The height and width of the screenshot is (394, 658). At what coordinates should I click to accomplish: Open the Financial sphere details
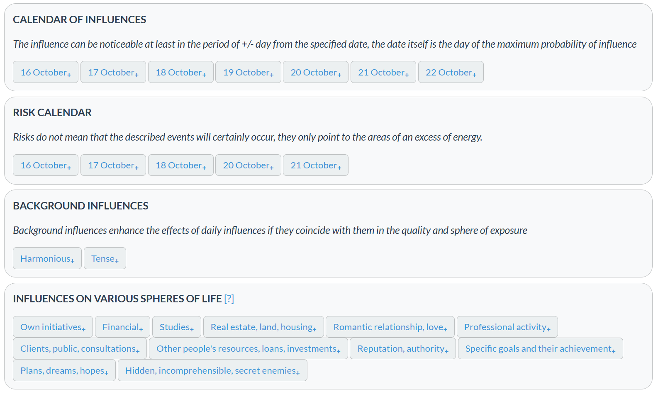pyautogui.click(x=122, y=327)
